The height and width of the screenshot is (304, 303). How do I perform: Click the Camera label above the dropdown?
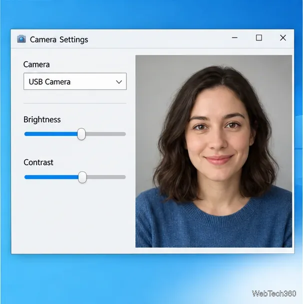[x=36, y=65]
